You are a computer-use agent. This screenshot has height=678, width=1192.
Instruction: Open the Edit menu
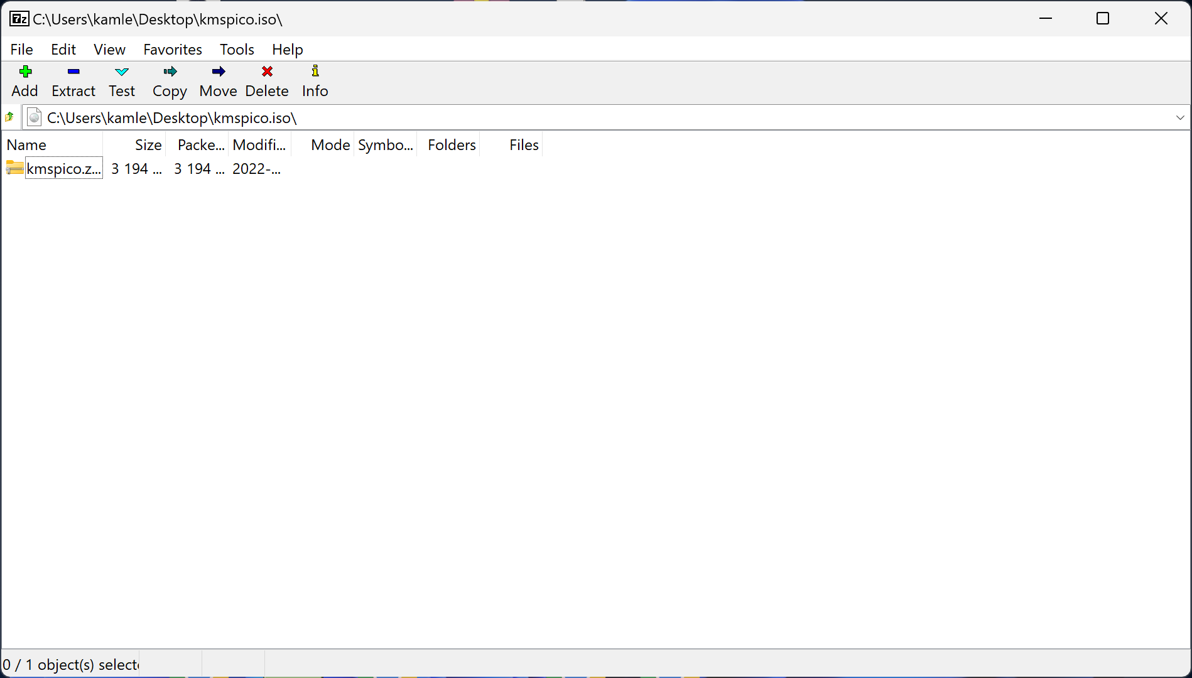[x=63, y=49]
